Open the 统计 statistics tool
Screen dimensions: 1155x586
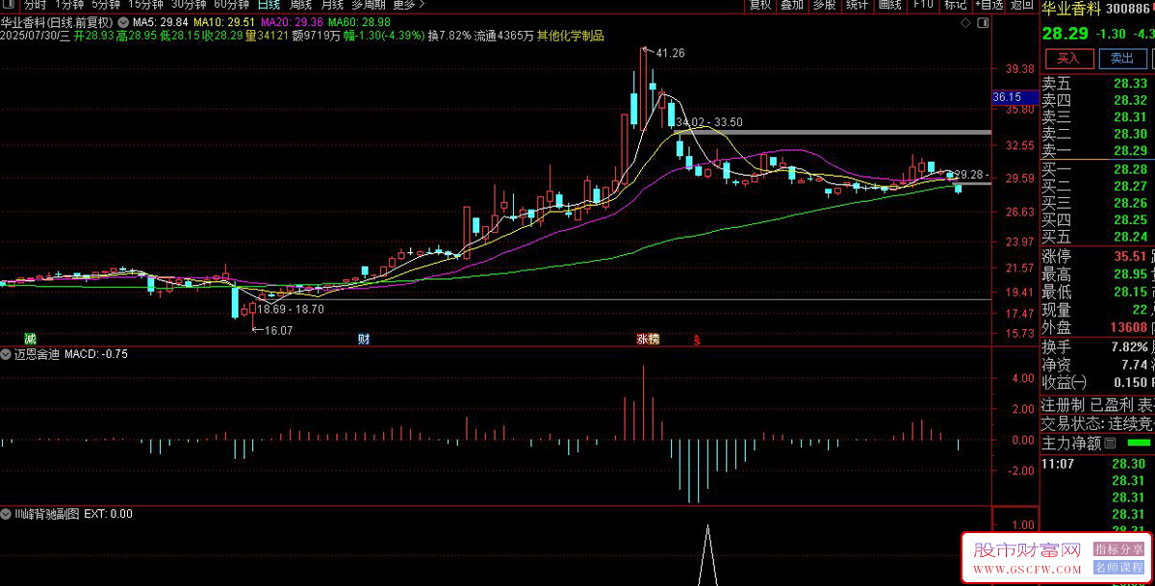pos(857,5)
